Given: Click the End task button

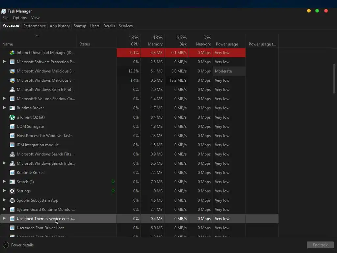Looking at the screenshot, I should 320,245.
